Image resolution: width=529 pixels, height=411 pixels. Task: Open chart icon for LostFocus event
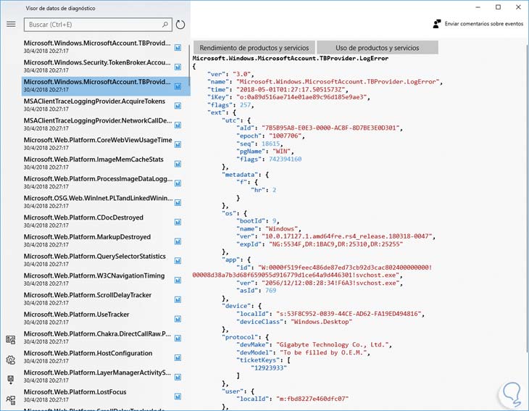[x=178, y=397]
